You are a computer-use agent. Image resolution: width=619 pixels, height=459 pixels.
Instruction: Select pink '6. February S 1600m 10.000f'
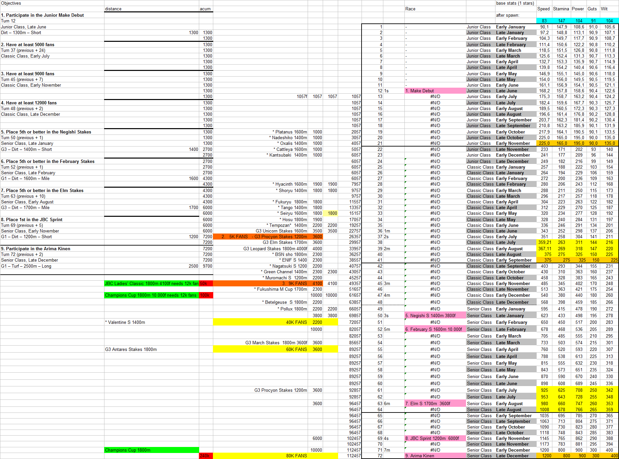[435, 329]
